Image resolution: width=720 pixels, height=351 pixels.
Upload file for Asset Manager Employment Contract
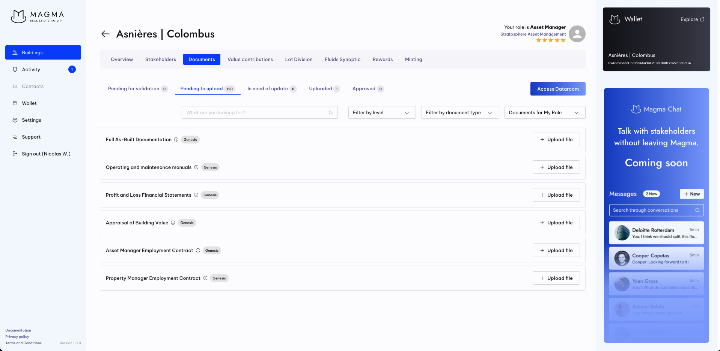coord(556,251)
